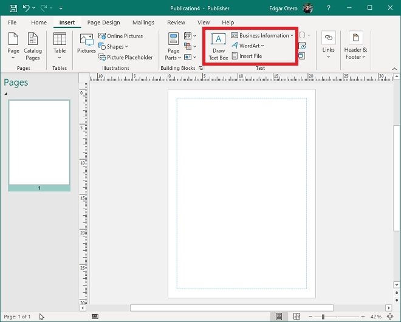This screenshot has width=401, height=322.
Task: Undo the last action
Action: (x=26, y=8)
